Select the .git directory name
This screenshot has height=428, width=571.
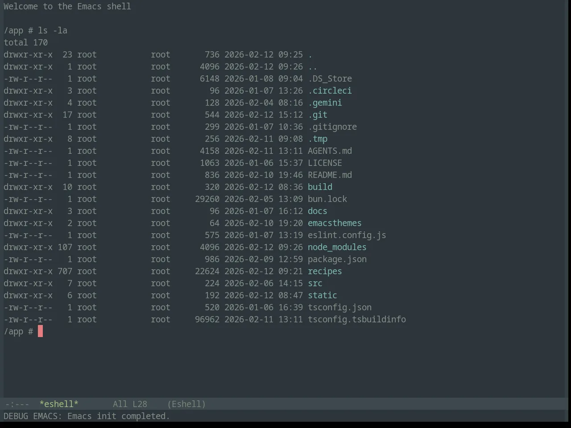tap(318, 115)
